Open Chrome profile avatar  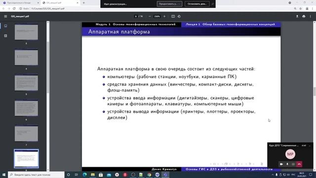[x=307, y=9]
